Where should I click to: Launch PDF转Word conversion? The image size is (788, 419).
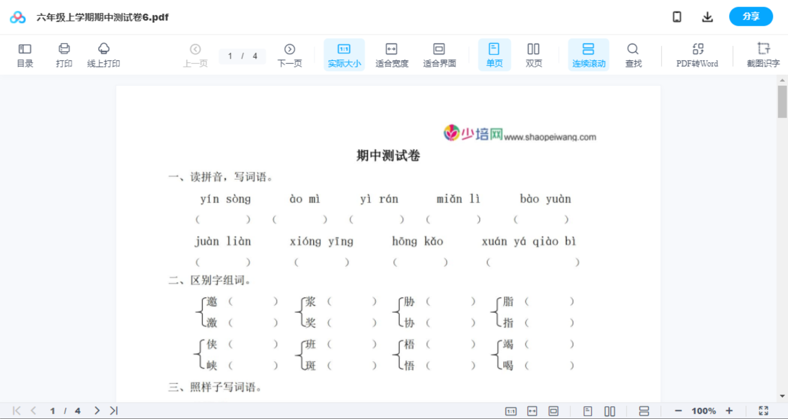tap(697, 54)
